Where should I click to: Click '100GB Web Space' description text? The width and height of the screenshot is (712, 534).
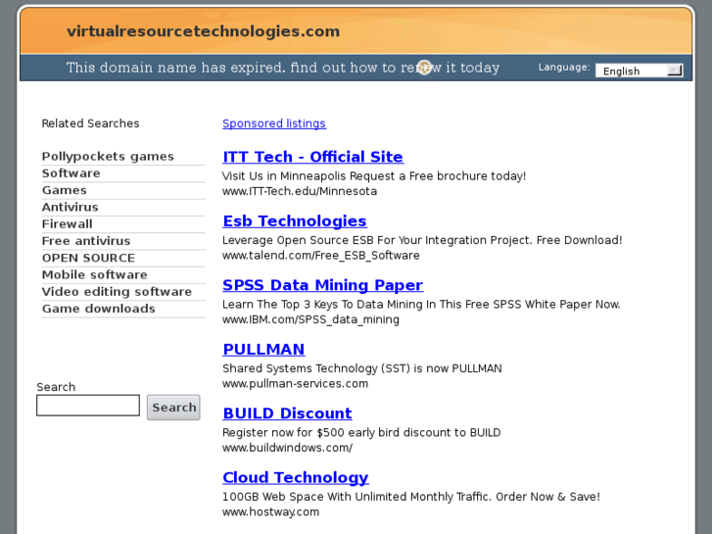411,497
